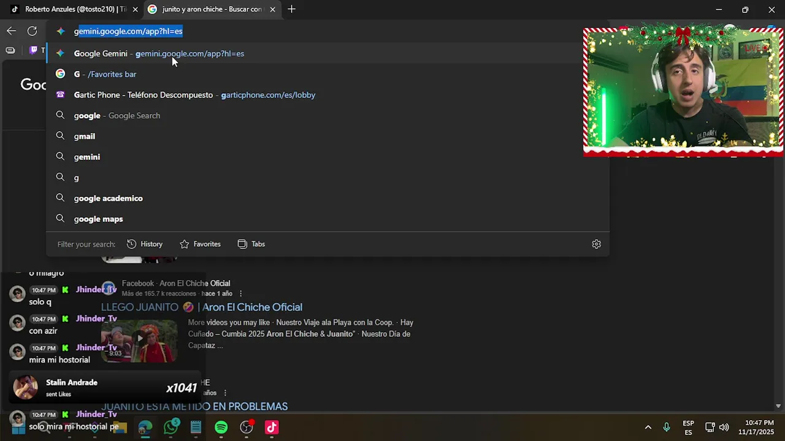This screenshot has width=785, height=441.
Task: Click the microphone icon in system tray
Action: tap(667, 428)
